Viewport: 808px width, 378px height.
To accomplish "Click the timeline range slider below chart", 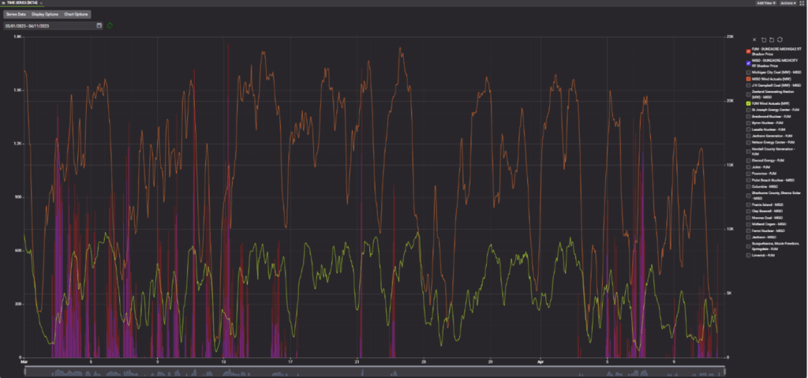I will tap(371, 370).
